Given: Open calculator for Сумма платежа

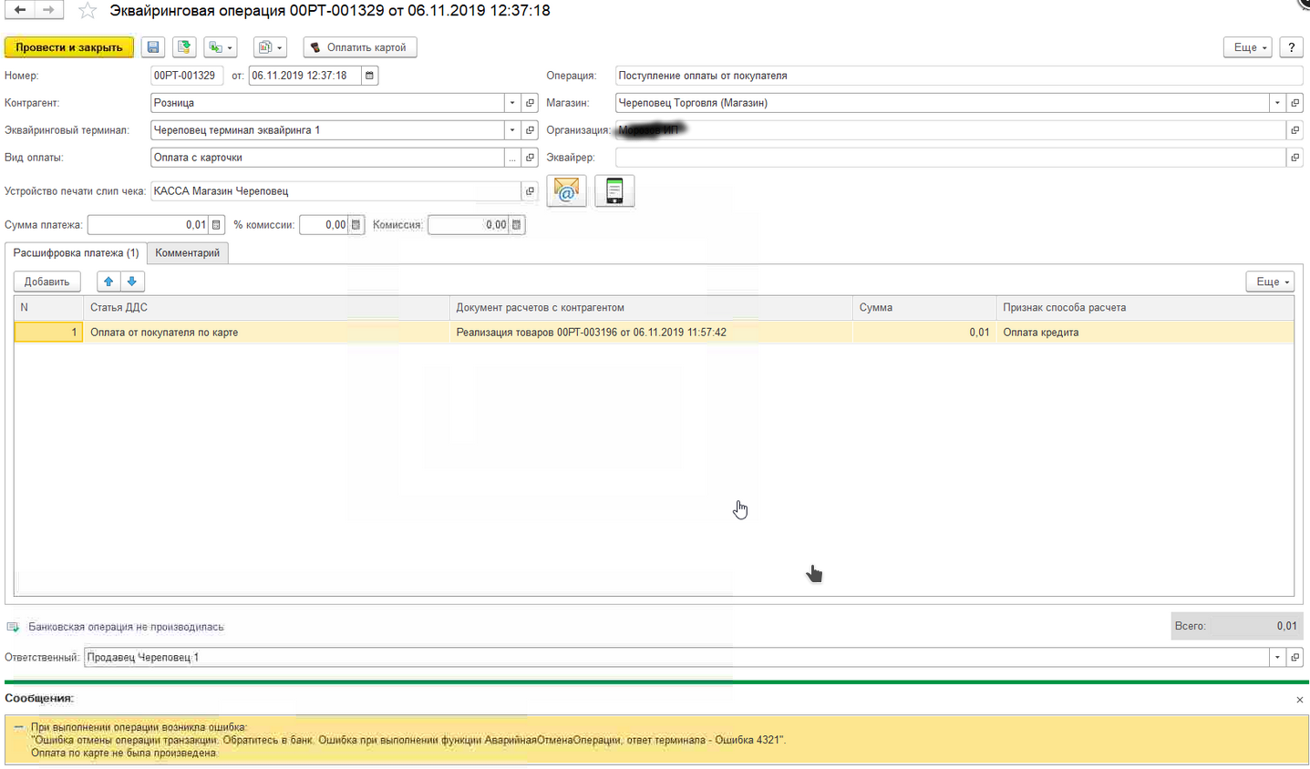Looking at the screenshot, I should point(216,225).
